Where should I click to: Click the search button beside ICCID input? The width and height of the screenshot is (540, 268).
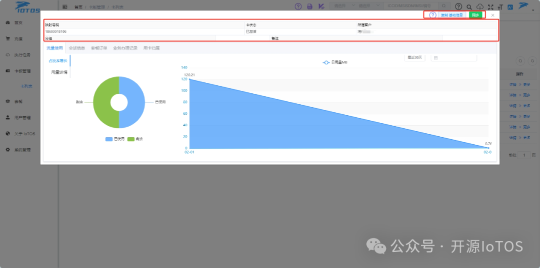pos(444,6)
